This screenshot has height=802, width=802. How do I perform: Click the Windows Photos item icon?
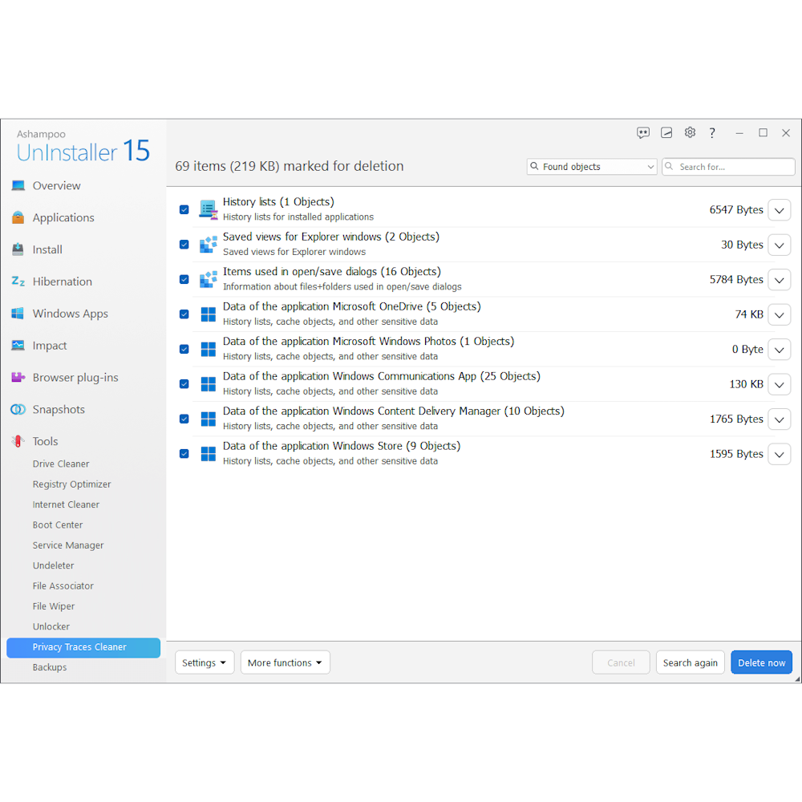point(209,349)
